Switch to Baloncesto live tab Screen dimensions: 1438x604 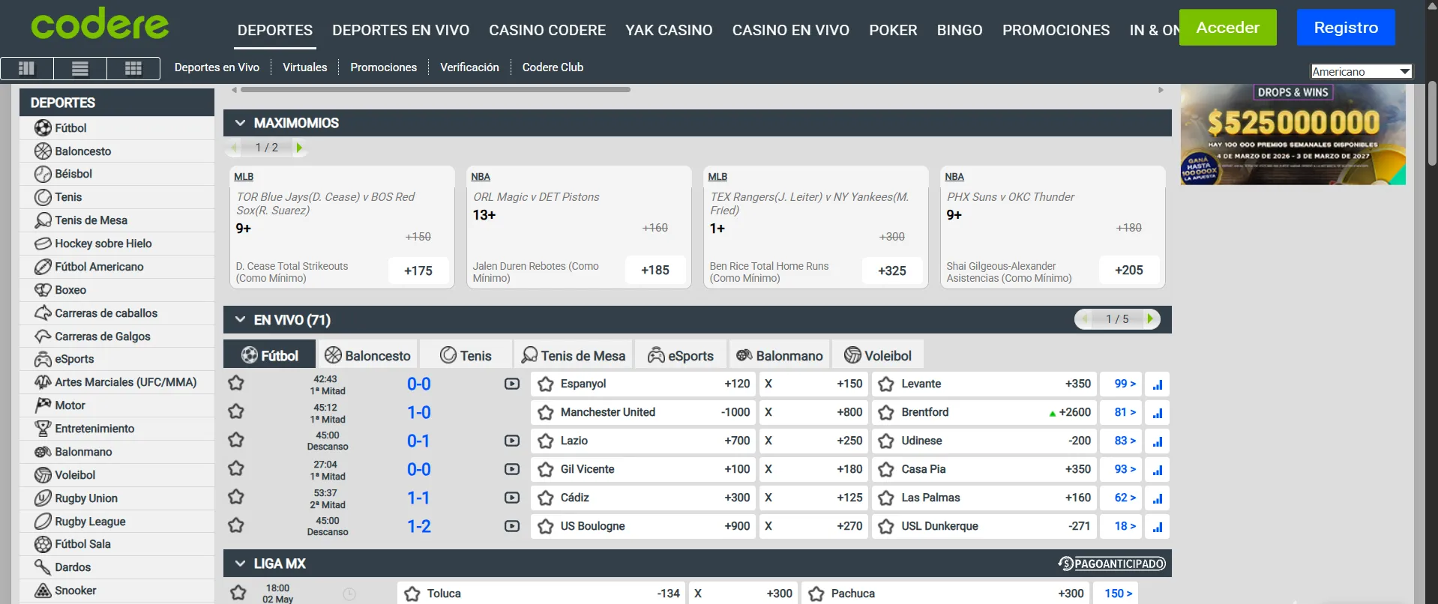pyautogui.click(x=368, y=355)
